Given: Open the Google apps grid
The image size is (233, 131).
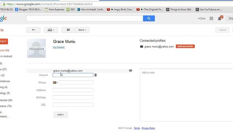Looking at the screenshot, I should coord(211,19).
